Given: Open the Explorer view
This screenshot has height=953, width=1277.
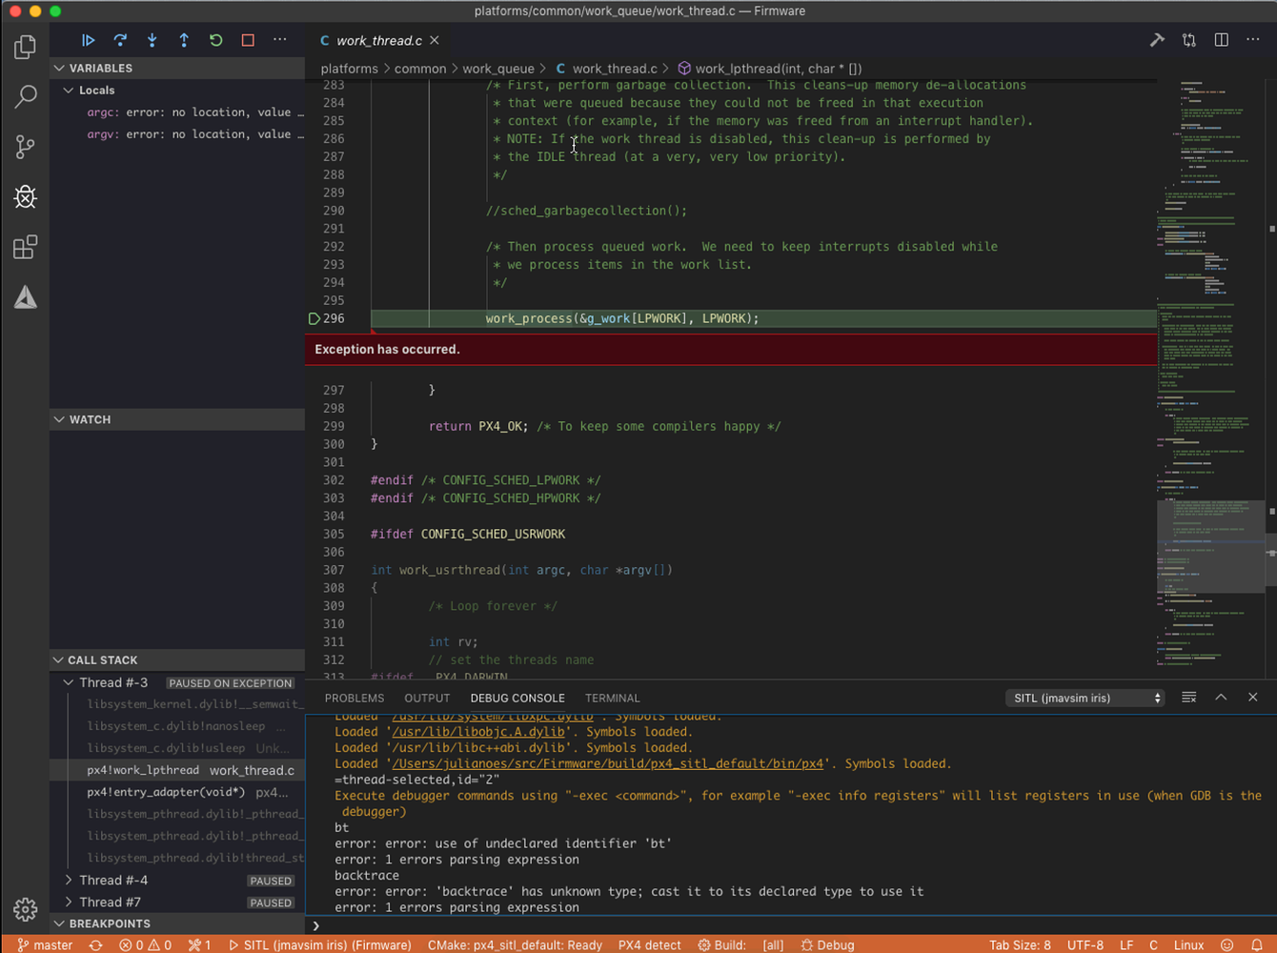Looking at the screenshot, I should (x=25, y=46).
